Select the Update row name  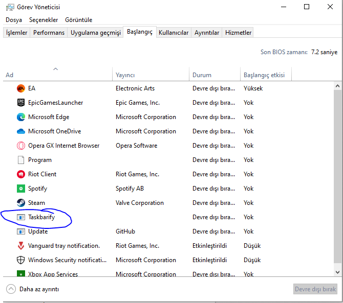38,231
